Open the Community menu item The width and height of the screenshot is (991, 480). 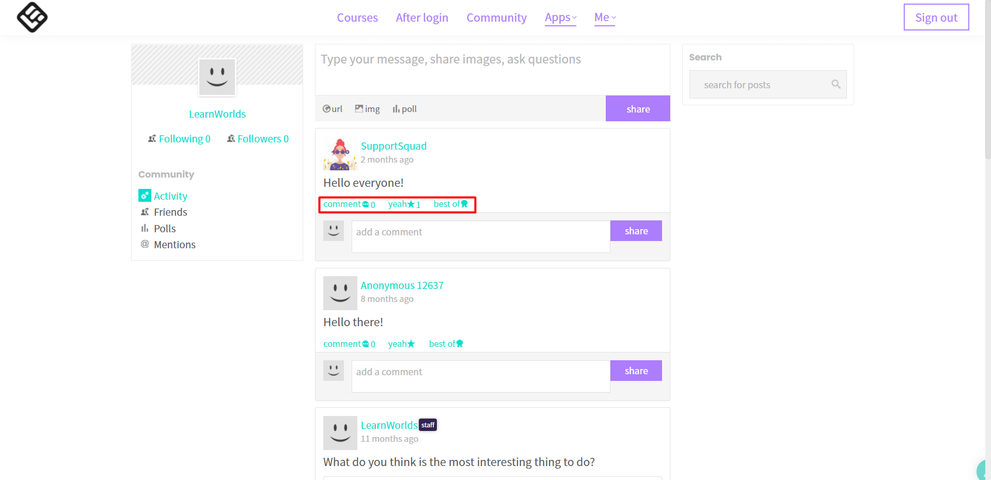[x=497, y=18]
